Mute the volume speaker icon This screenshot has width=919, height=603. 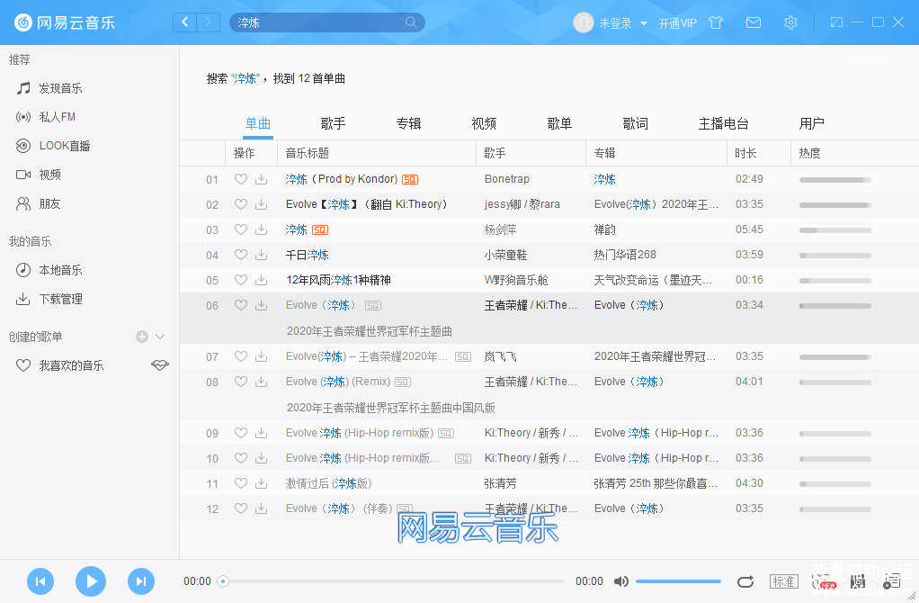[x=620, y=581]
